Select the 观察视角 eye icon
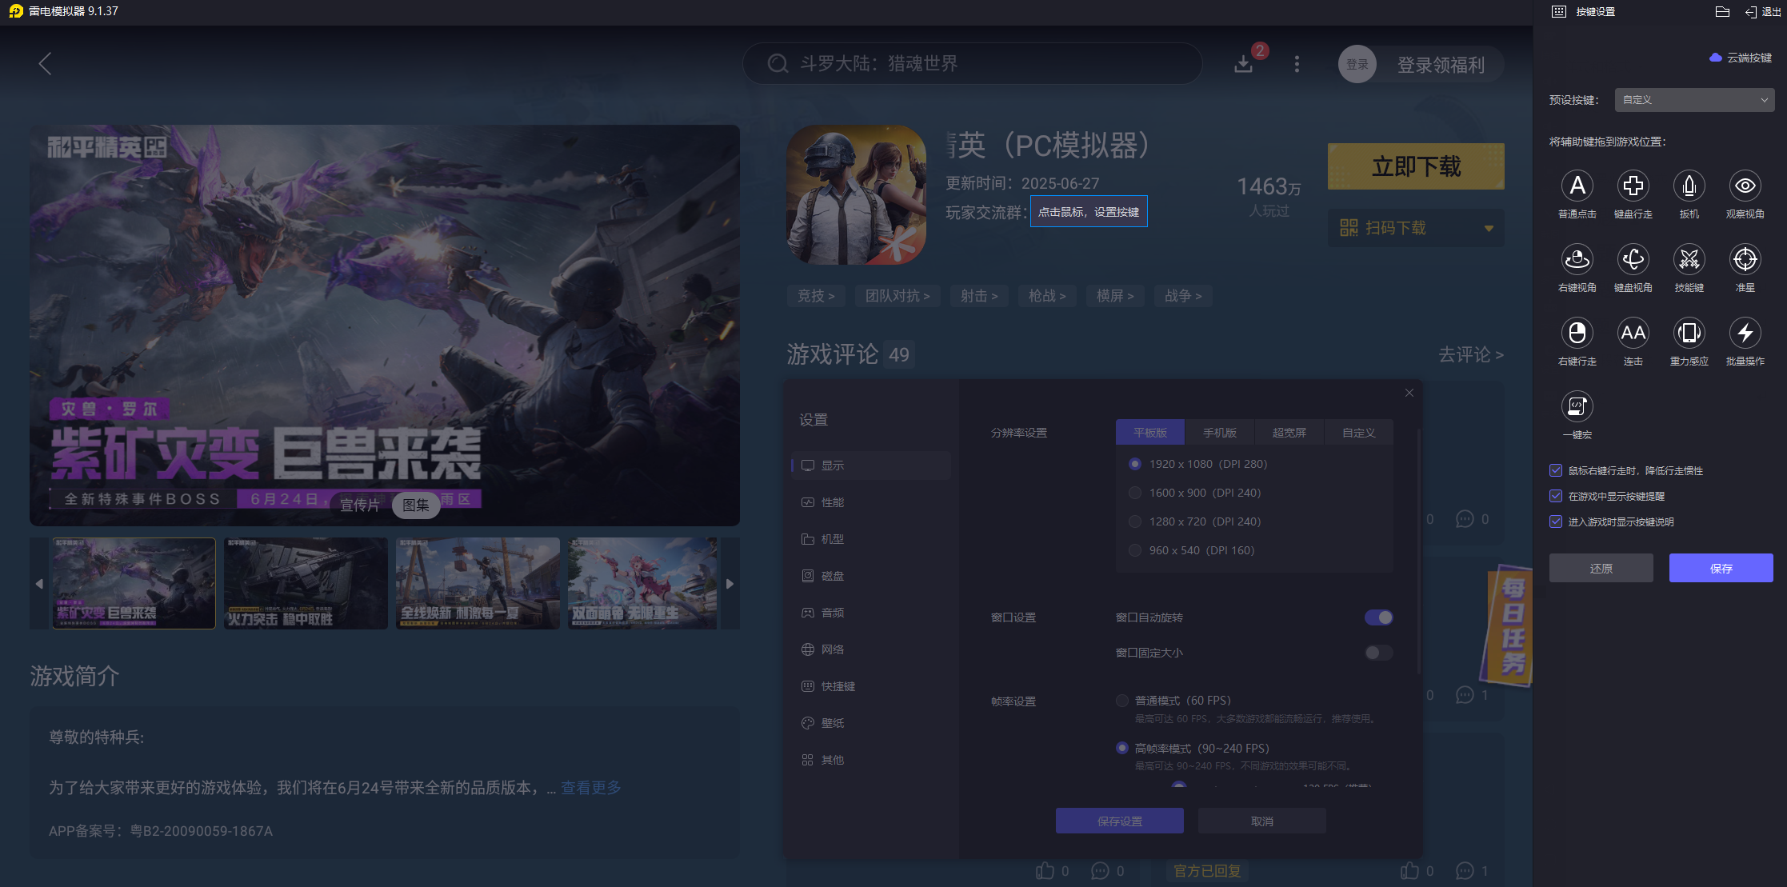This screenshot has height=887, width=1787. click(x=1745, y=186)
